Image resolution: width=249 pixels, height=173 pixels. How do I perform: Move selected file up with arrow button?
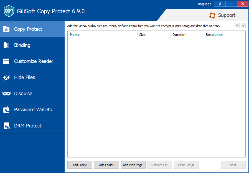[237, 26]
